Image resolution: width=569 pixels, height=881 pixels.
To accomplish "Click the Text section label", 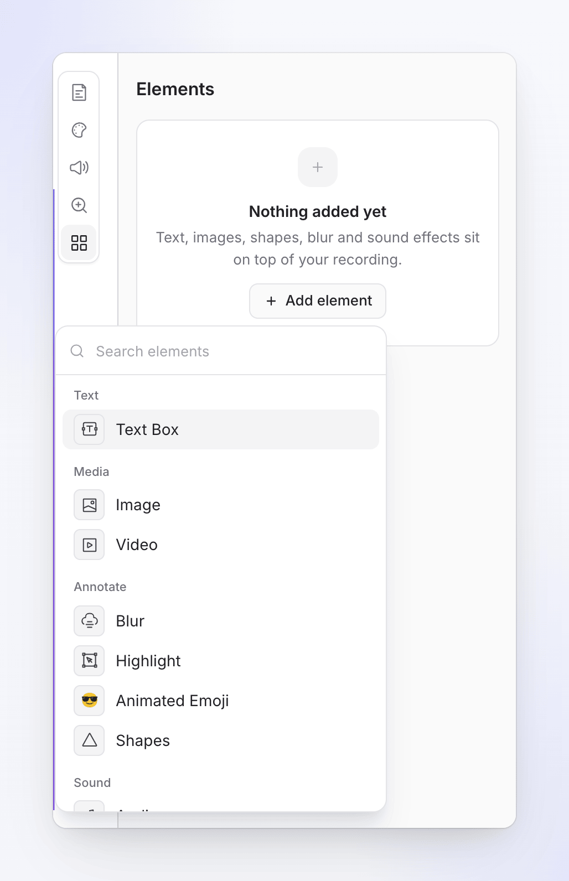I will point(86,395).
